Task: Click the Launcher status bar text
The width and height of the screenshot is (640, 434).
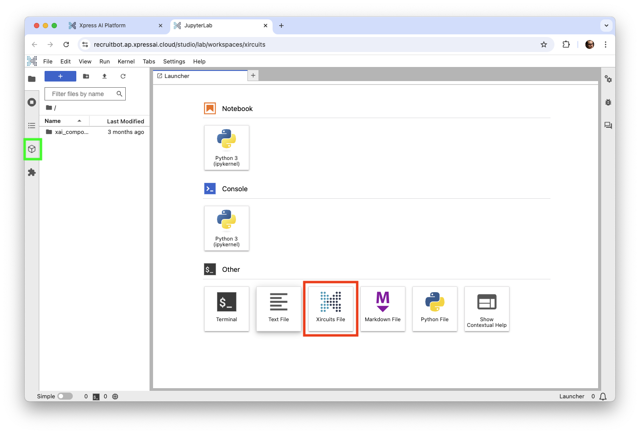Action: pyautogui.click(x=572, y=397)
